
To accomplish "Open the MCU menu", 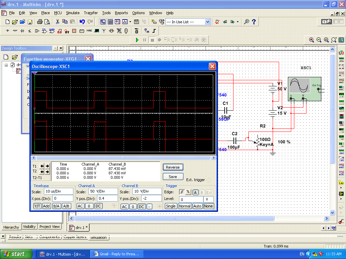I will [58, 13].
